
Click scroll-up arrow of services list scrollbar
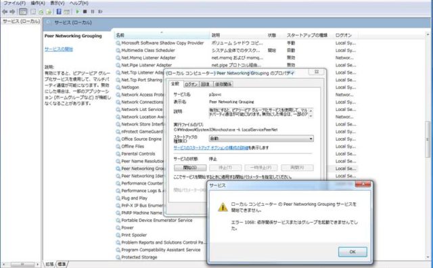(428, 35)
